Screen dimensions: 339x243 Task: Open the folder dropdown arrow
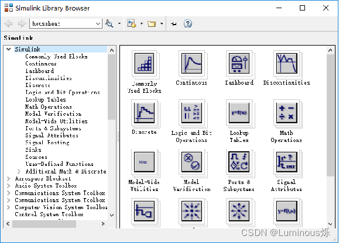pos(162,23)
